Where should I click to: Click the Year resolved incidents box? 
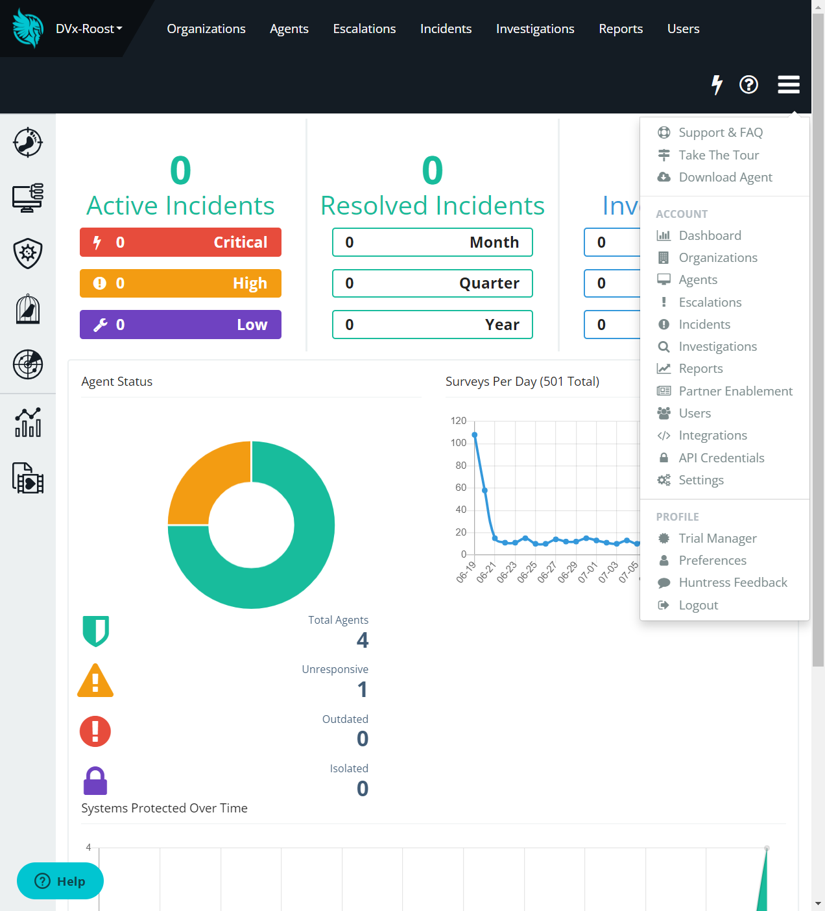[433, 324]
